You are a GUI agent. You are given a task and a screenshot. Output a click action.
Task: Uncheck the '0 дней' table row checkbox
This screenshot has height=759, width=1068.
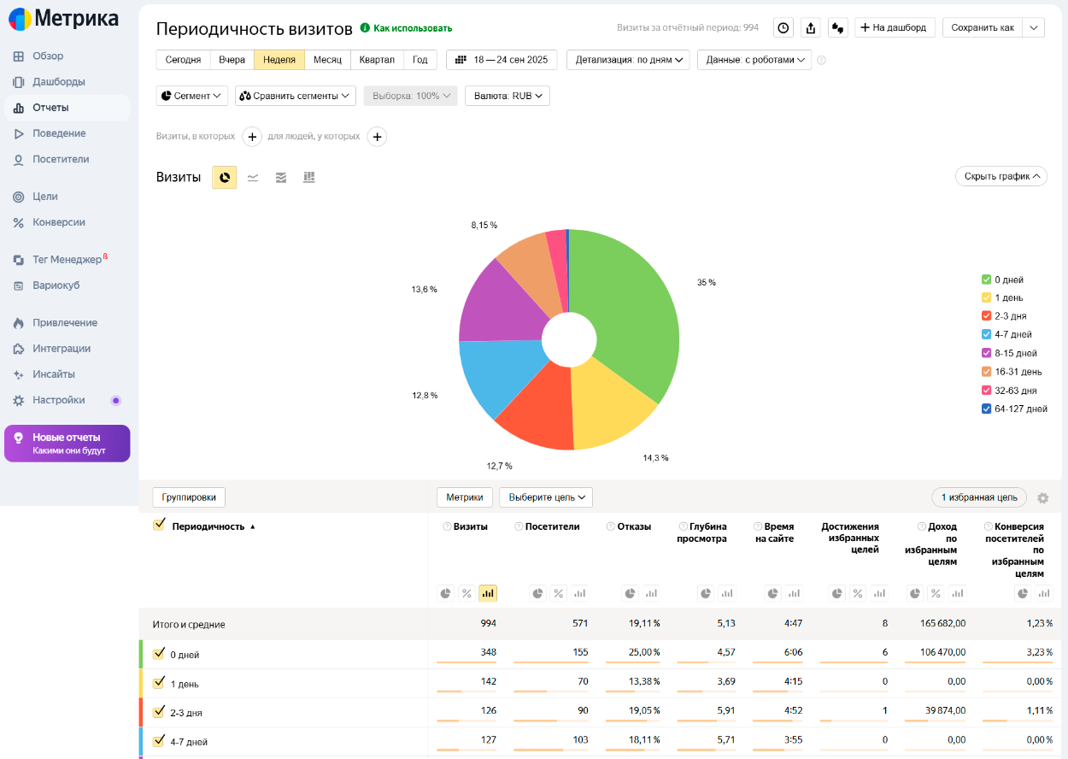158,654
